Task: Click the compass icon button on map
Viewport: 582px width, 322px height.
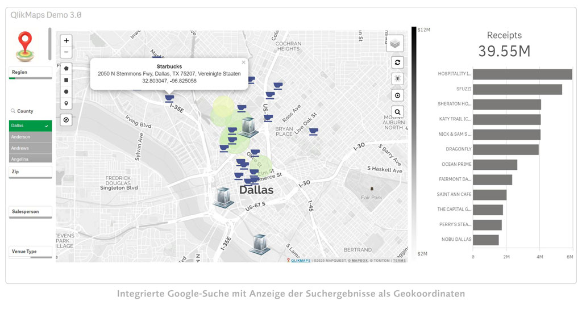Action: 66,120
